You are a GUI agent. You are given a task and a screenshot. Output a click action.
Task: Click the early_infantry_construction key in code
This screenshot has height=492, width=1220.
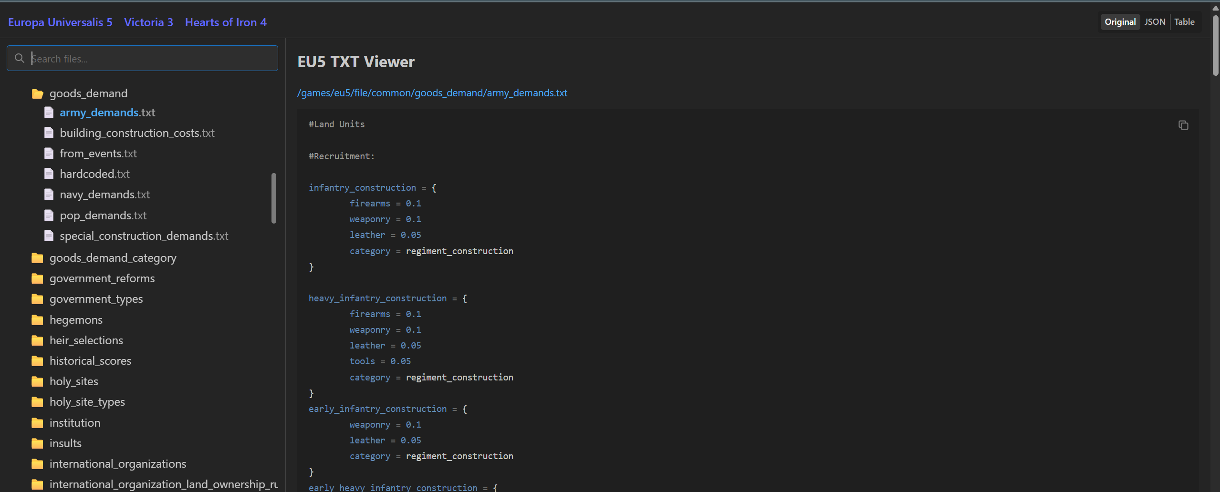377,409
